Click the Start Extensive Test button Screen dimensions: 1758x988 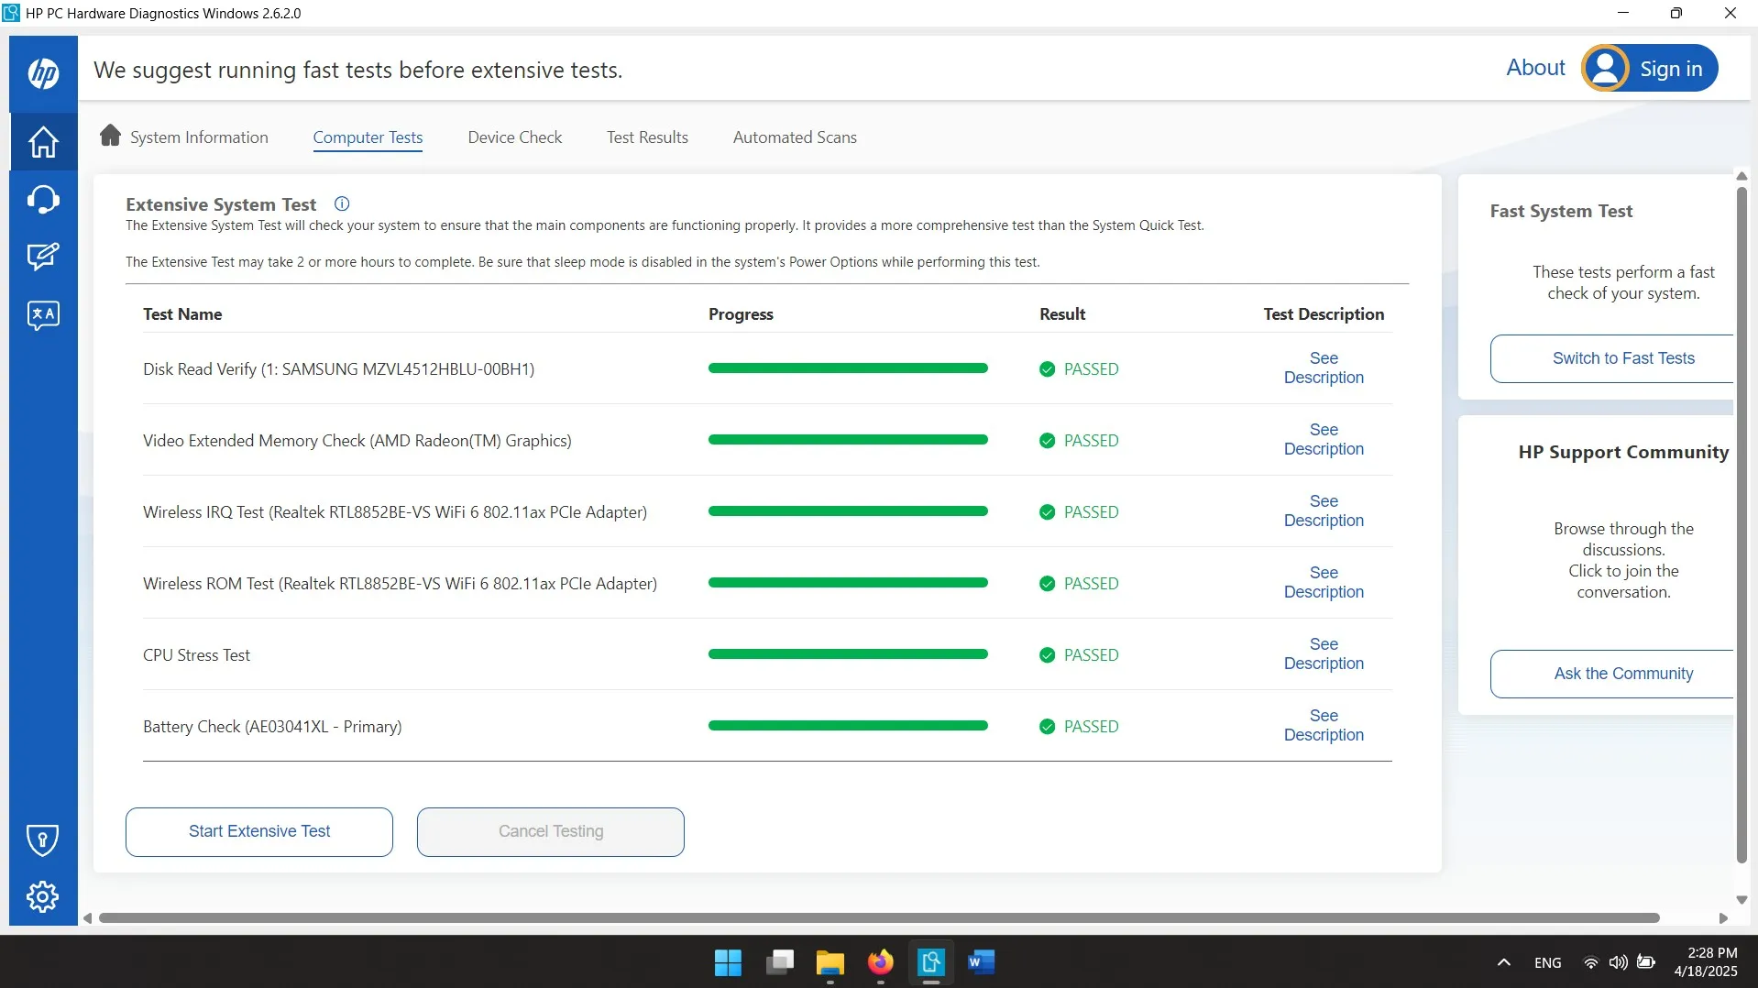coord(259,832)
